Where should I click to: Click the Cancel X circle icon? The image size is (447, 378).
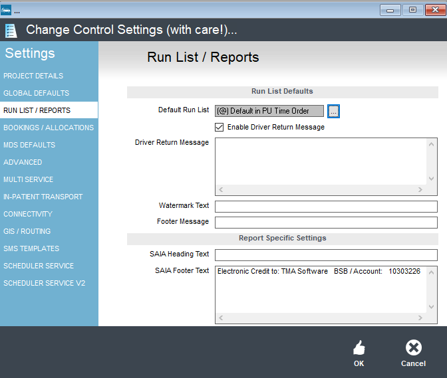tap(413, 347)
